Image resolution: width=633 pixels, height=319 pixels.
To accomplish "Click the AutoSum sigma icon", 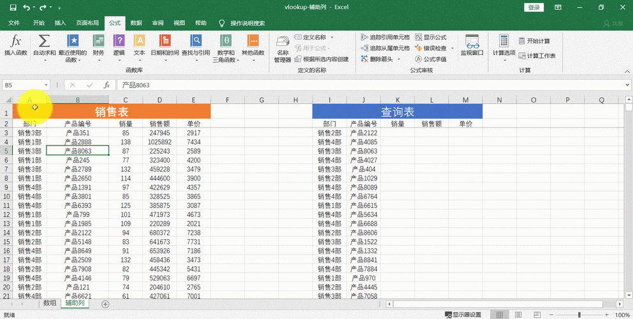I will tap(45, 41).
